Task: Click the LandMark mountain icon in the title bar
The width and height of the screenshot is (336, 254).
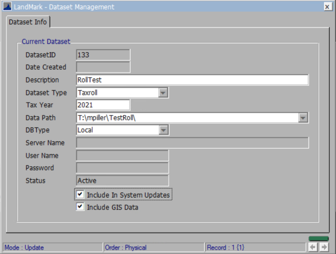Action: pyautogui.click(x=7, y=6)
